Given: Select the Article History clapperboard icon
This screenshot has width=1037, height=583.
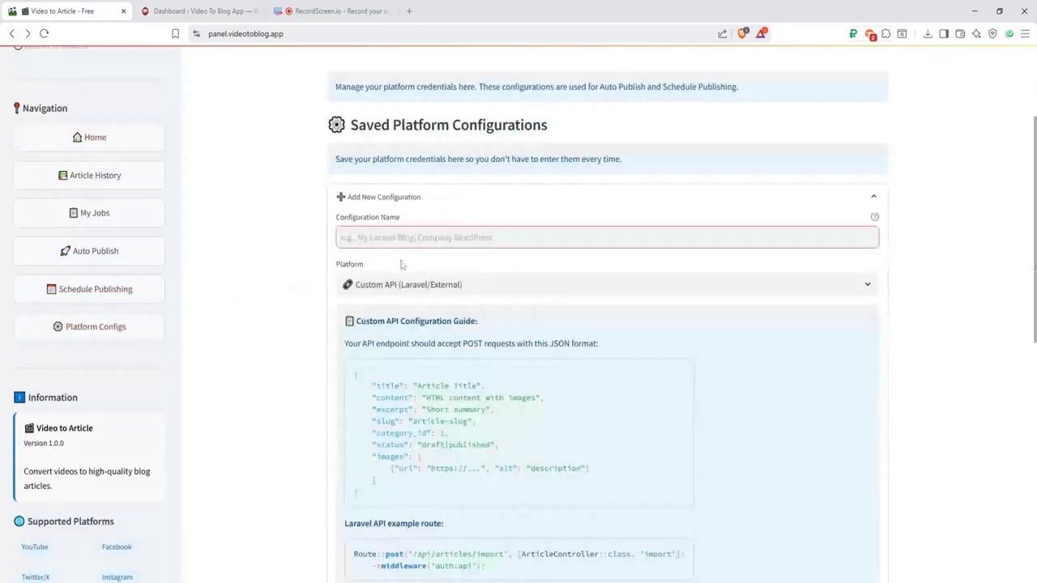Looking at the screenshot, I should pos(63,175).
